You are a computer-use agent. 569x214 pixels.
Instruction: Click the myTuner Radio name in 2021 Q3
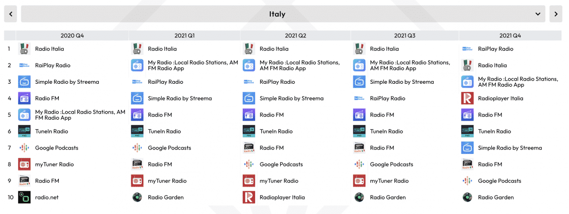[x=389, y=181]
